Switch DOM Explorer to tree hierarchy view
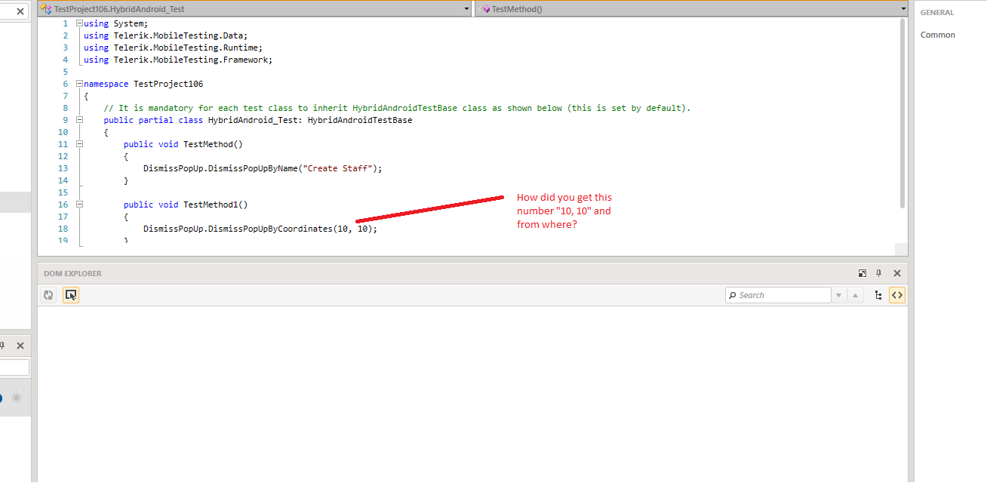The height and width of the screenshot is (489, 987). click(x=878, y=295)
